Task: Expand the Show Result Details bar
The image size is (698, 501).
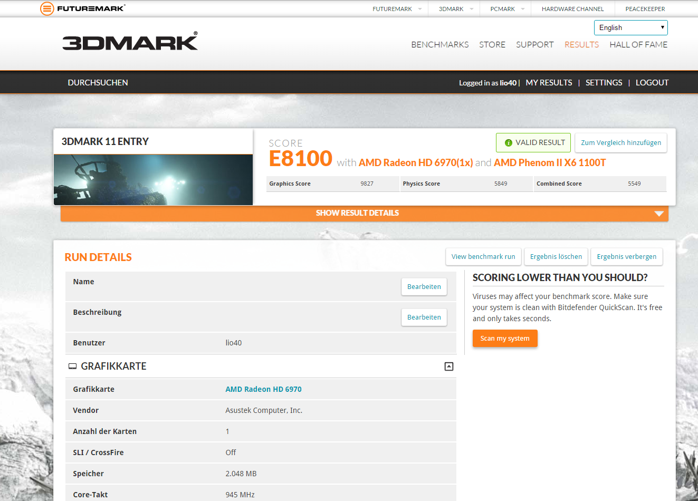Action: [x=364, y=213]
